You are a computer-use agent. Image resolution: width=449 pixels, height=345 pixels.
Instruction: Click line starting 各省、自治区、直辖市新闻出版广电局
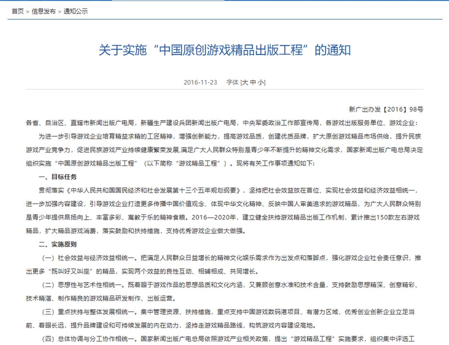click(x=222, y=123)
